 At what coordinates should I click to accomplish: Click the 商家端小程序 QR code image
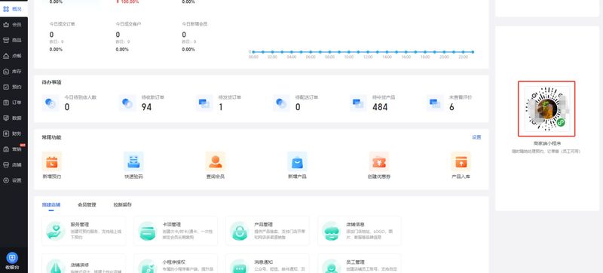coord(546,109)
